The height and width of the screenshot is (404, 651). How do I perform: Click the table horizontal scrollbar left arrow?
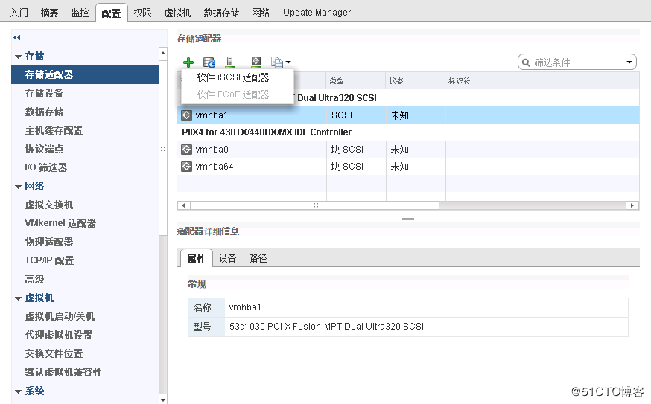point(183,205)
